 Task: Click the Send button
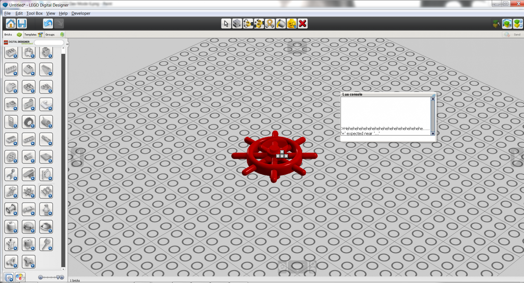coord(513,34)
